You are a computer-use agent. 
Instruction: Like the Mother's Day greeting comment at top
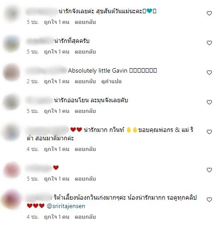[209, 13]
